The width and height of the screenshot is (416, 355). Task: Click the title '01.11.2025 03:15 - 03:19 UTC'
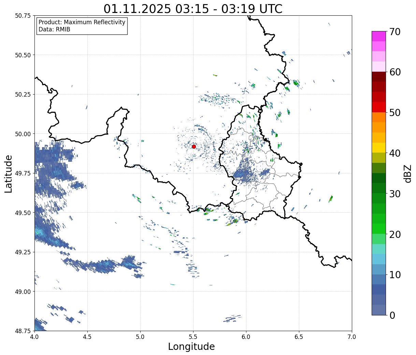[x=193, y=9]
